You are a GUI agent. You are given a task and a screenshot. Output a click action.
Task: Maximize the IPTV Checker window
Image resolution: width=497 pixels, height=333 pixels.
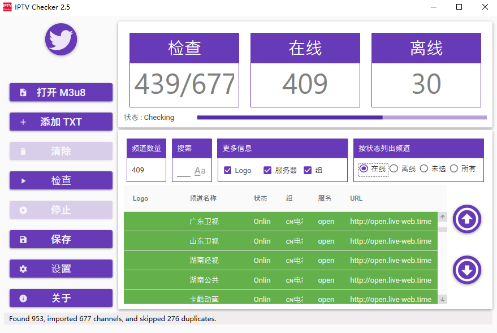pos(459,7)
